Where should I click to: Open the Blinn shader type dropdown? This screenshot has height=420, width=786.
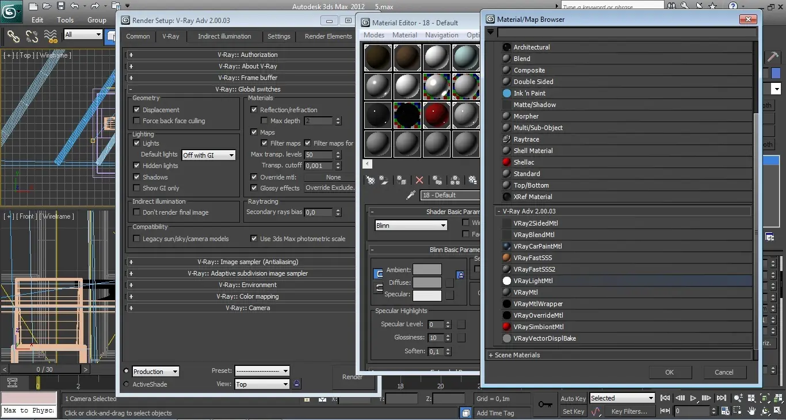(x=411, y=226)
